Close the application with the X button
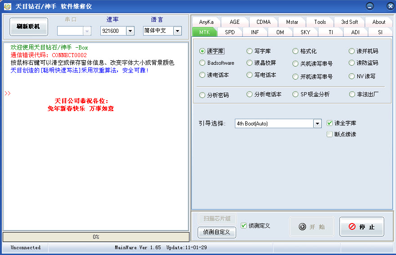Image resolution: width=396 pixels, height=255 pixels. 390,6
